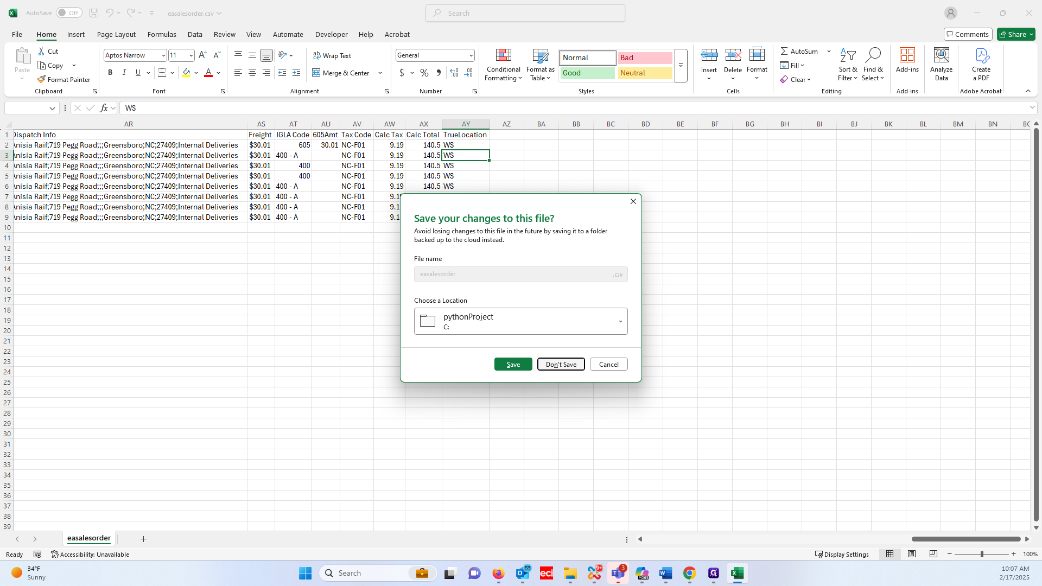Click the Cut scissors icon

[x=41, y=51]
